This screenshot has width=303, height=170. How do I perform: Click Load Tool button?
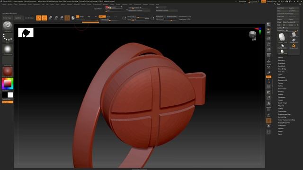(282, 8)
